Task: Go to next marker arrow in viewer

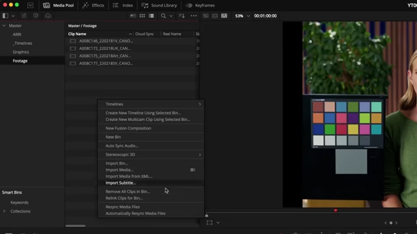Action: click(x=396, y=223)
